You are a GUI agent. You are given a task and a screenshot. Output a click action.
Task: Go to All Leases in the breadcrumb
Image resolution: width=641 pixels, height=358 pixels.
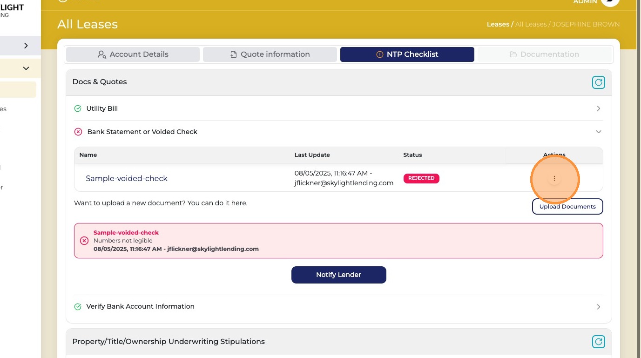tap(531, 24)
